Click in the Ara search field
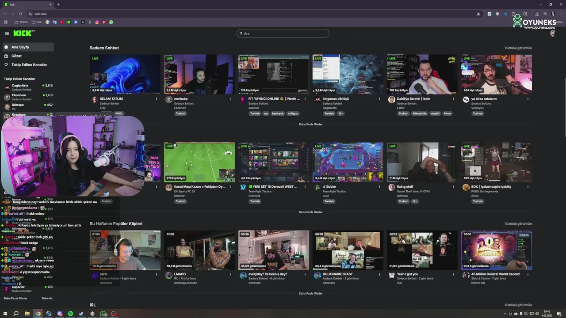This screenshot has width=566, height=318. click(x=283, y=33)
